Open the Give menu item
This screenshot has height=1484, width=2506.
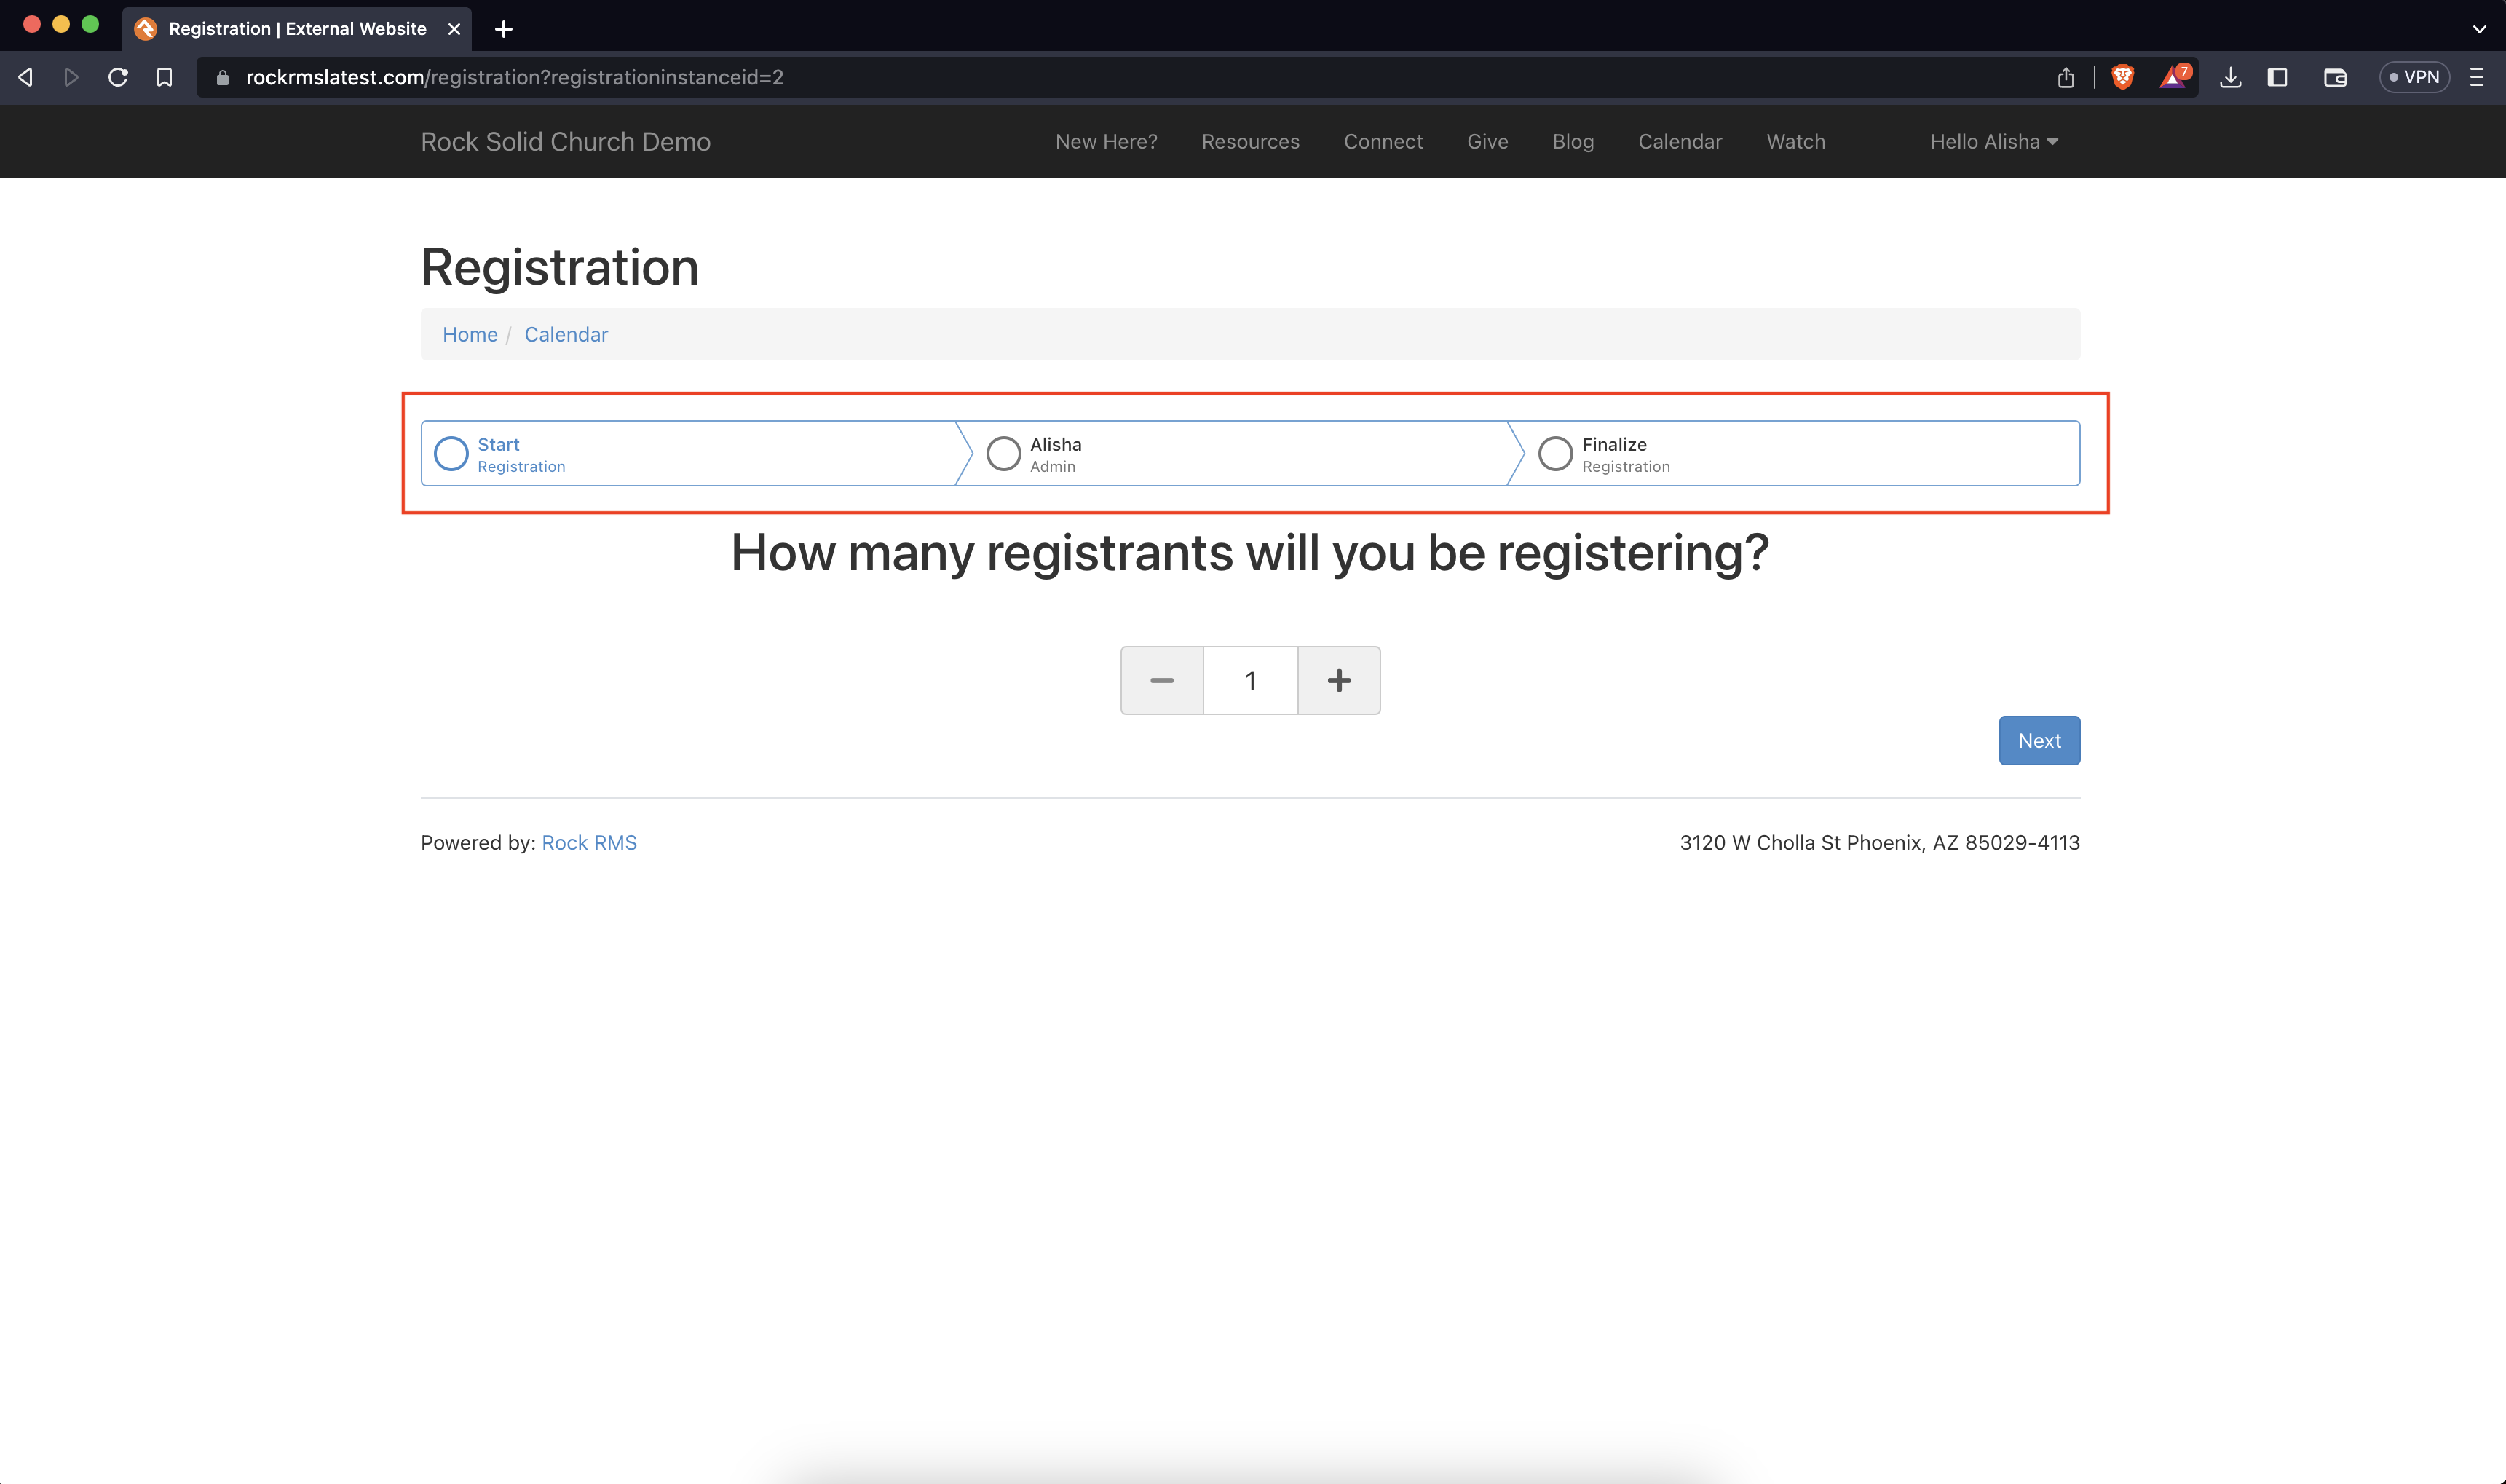click(1487, 142)
